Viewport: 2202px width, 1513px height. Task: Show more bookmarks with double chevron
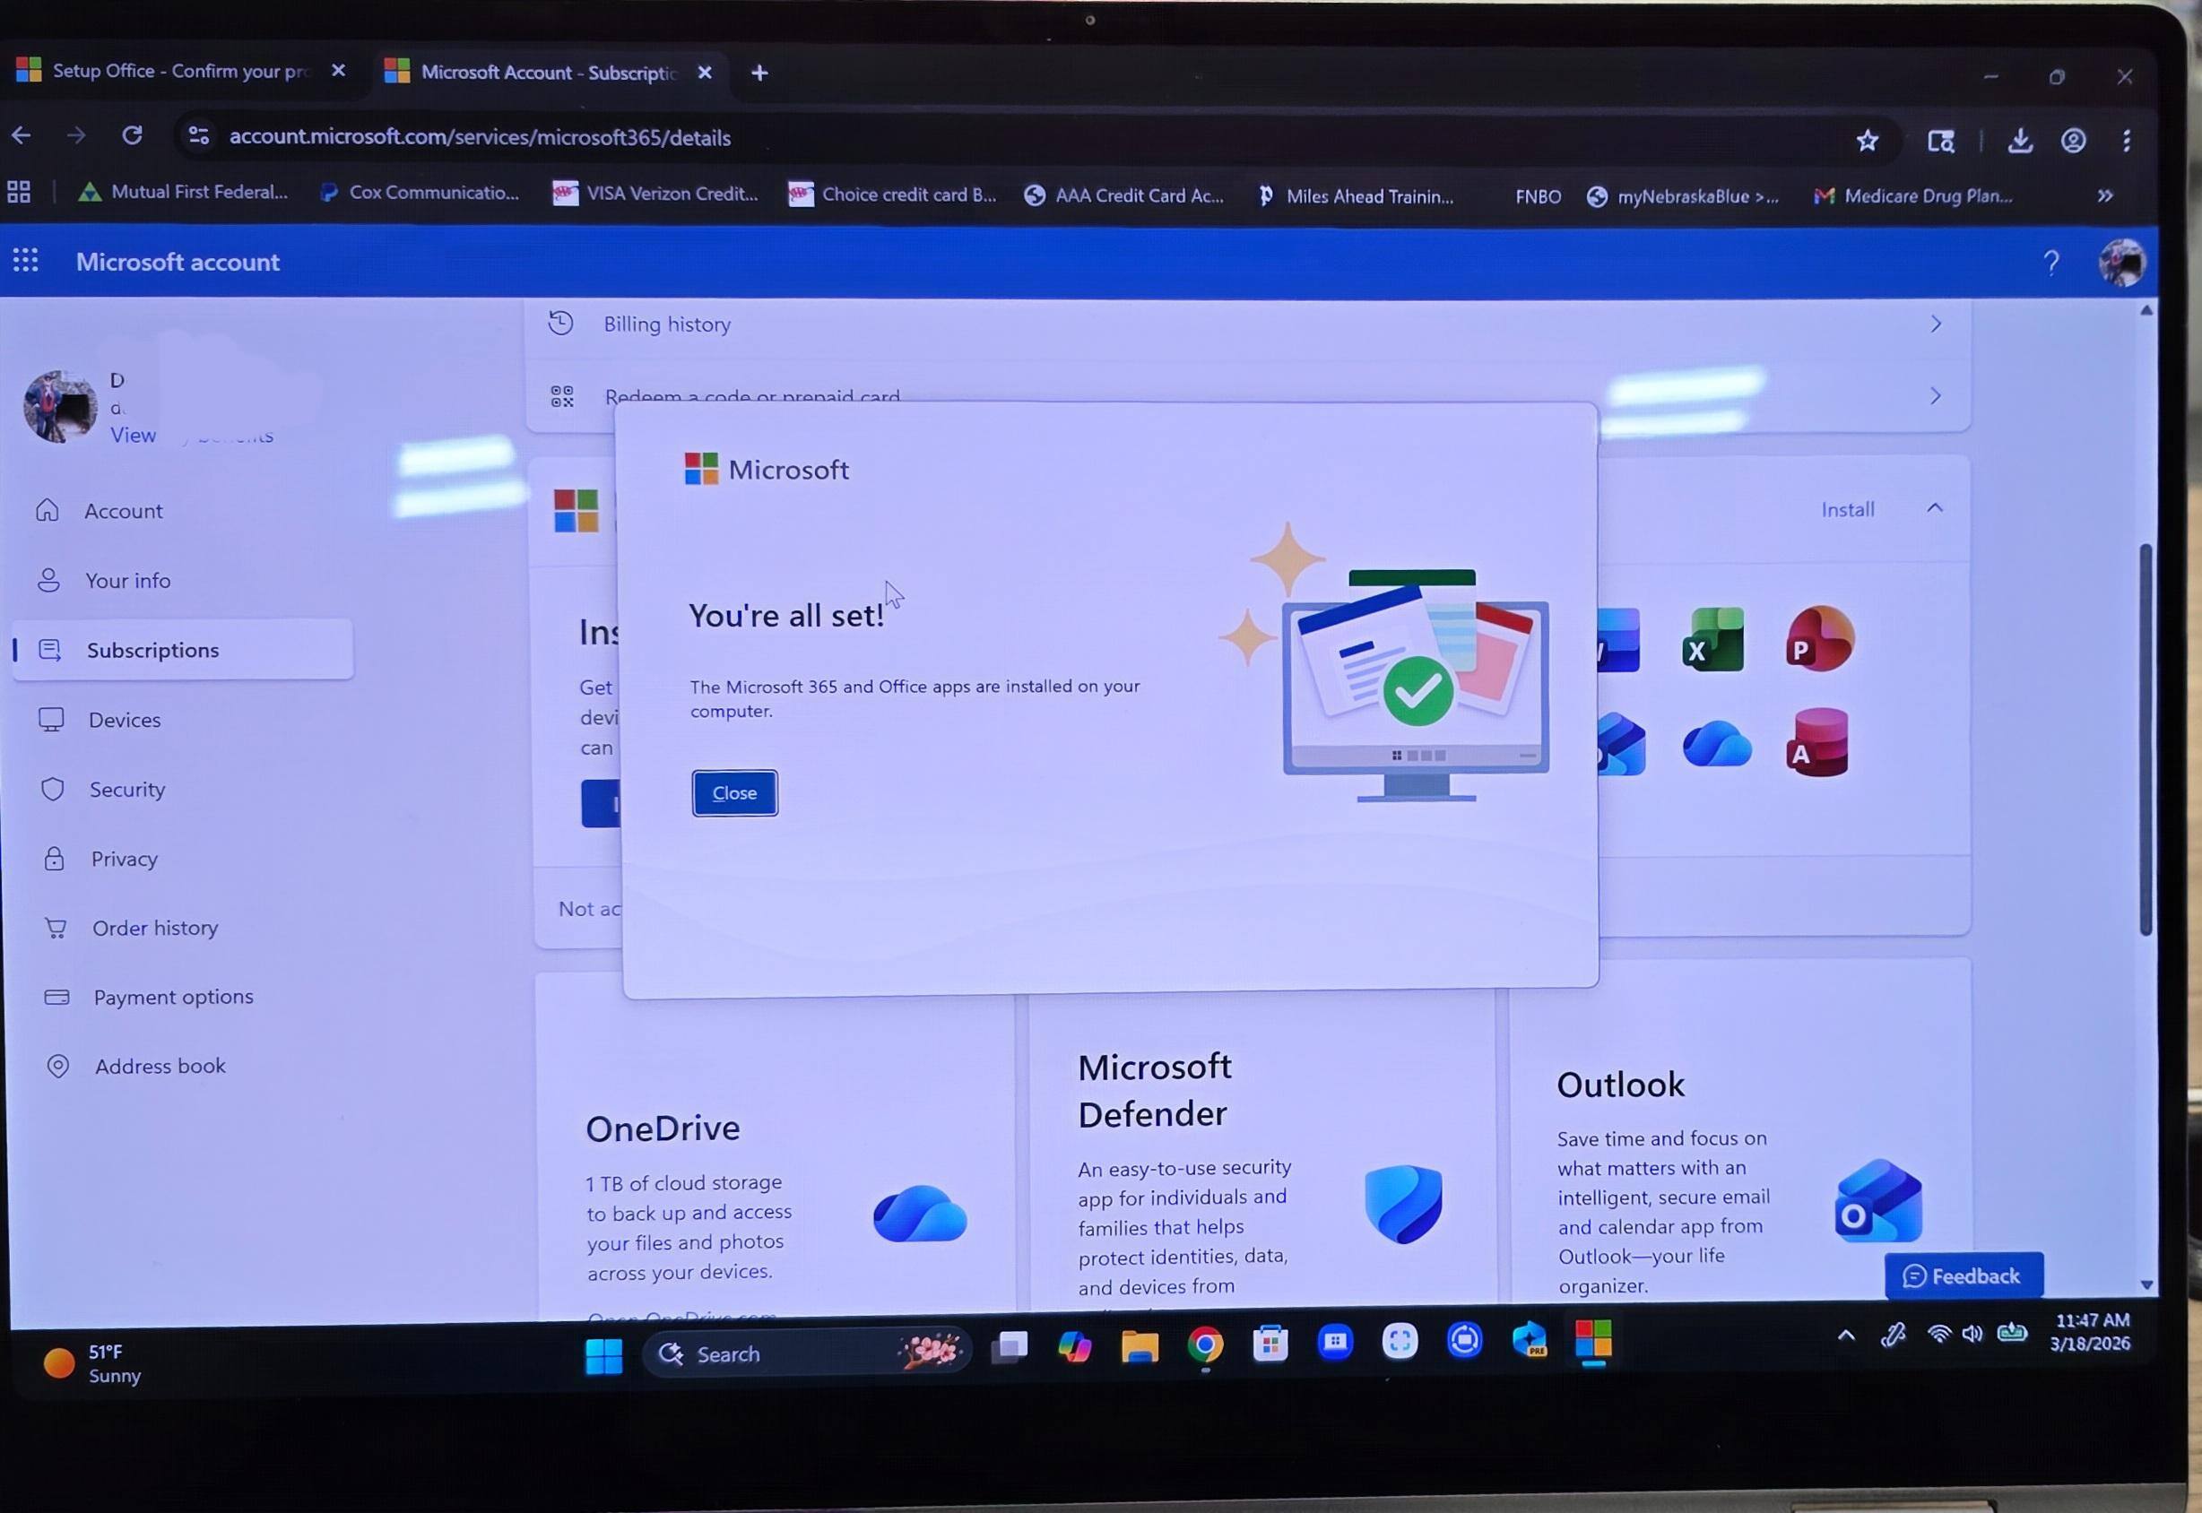[2104, 196]
